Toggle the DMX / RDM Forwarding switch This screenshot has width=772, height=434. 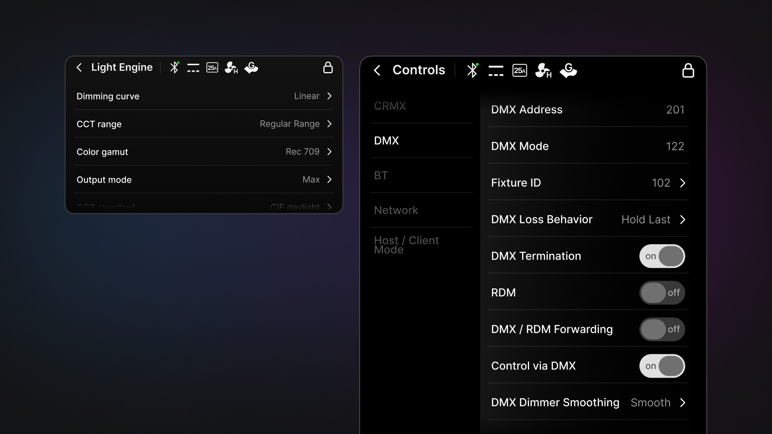click(662, 329)
